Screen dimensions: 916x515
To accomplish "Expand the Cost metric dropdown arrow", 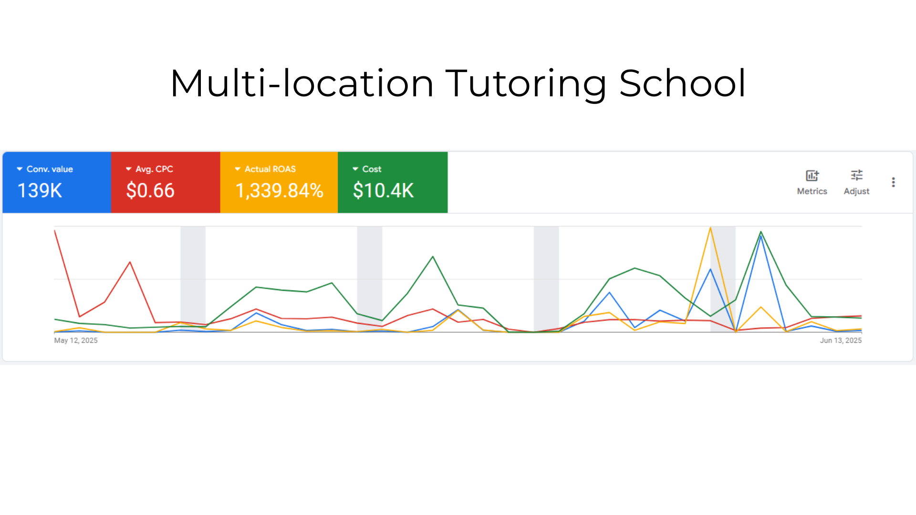I will [355, 169].
